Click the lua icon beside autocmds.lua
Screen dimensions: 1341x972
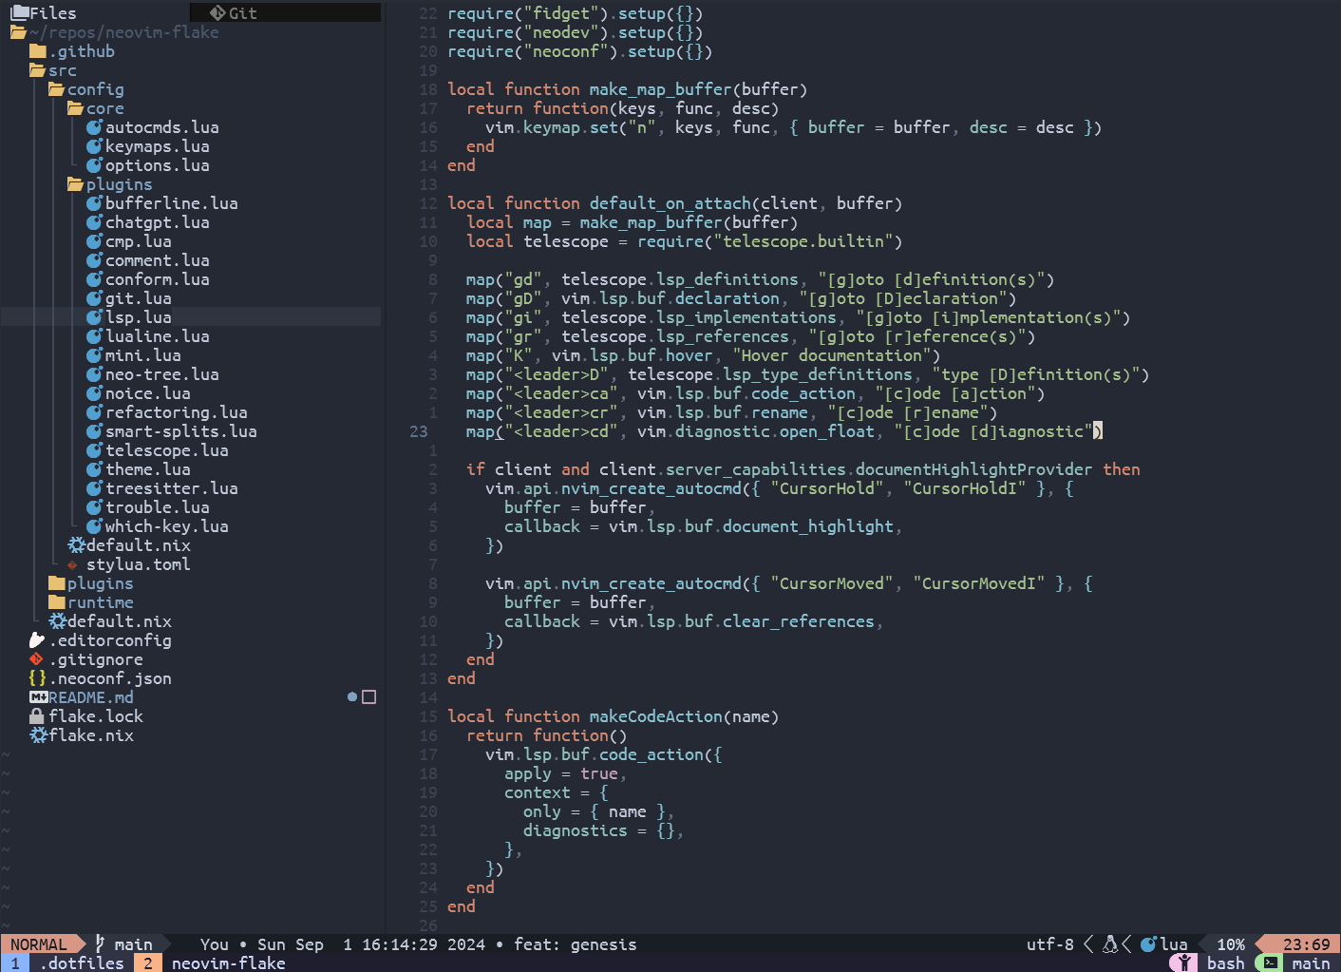(x=95, y=127)
